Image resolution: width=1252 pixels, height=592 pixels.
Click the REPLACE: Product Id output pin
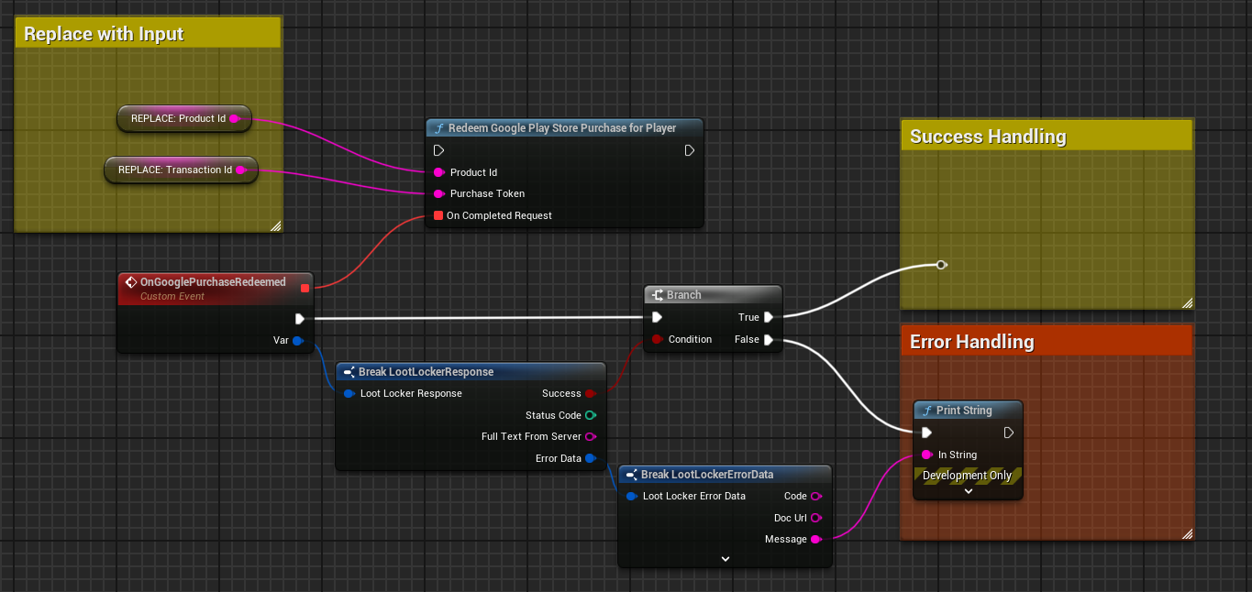tap(235, 118)
